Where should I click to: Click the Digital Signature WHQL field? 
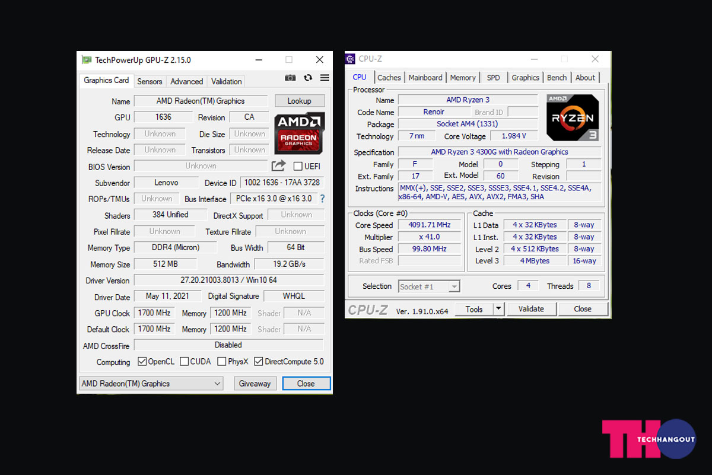[x=294, y=296]
